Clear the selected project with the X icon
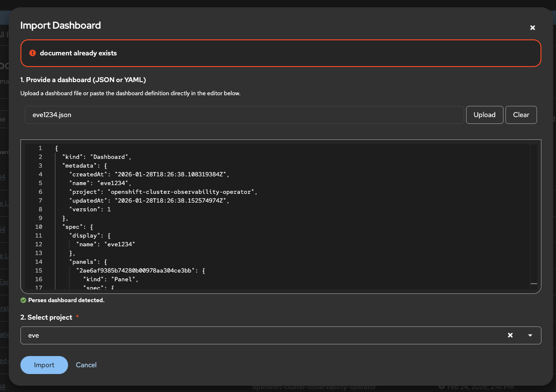This screenshot has height=392, width=556. (510, 335)
